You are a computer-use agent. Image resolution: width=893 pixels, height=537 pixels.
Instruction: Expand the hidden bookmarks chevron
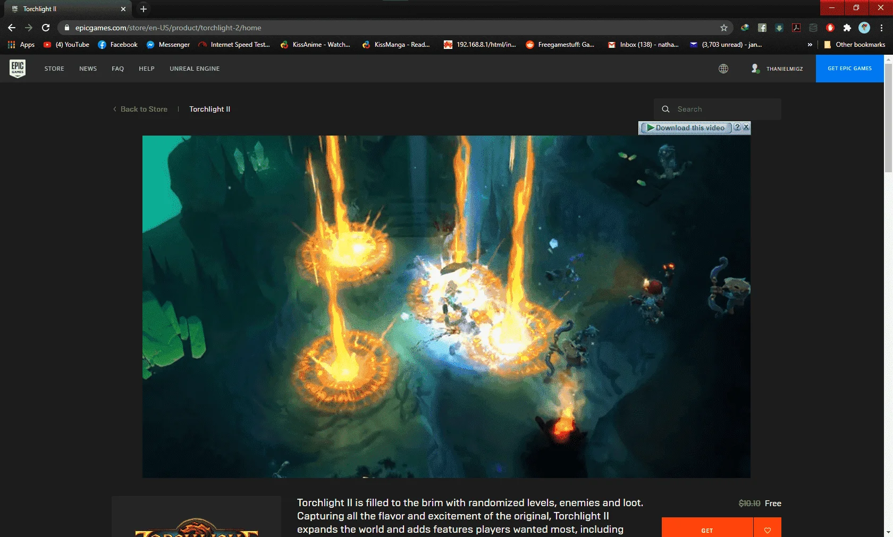[x=810, y=45]
